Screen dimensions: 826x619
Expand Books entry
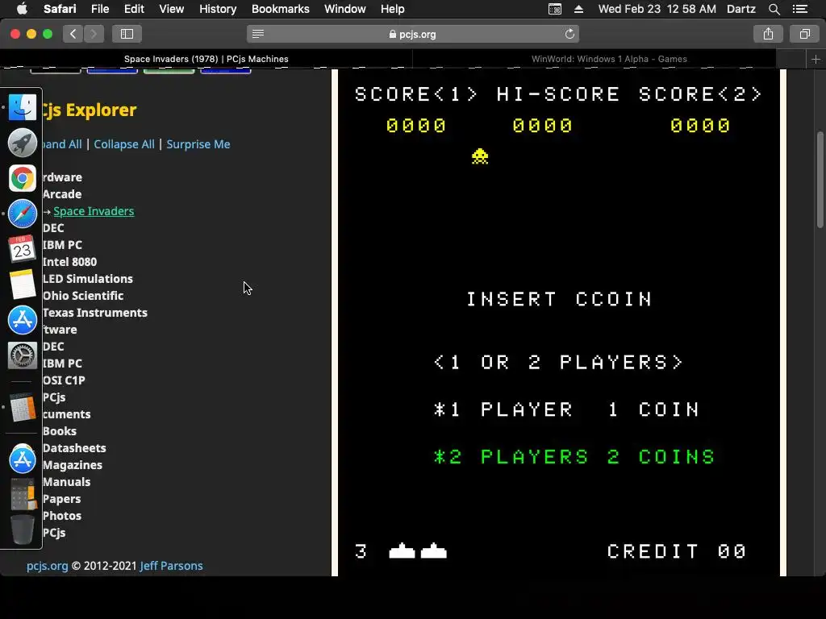60,431
